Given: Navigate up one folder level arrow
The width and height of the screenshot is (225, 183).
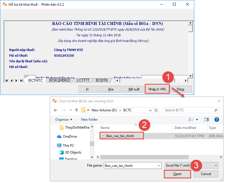Looking at the screenshot, I should coord(77,110).
